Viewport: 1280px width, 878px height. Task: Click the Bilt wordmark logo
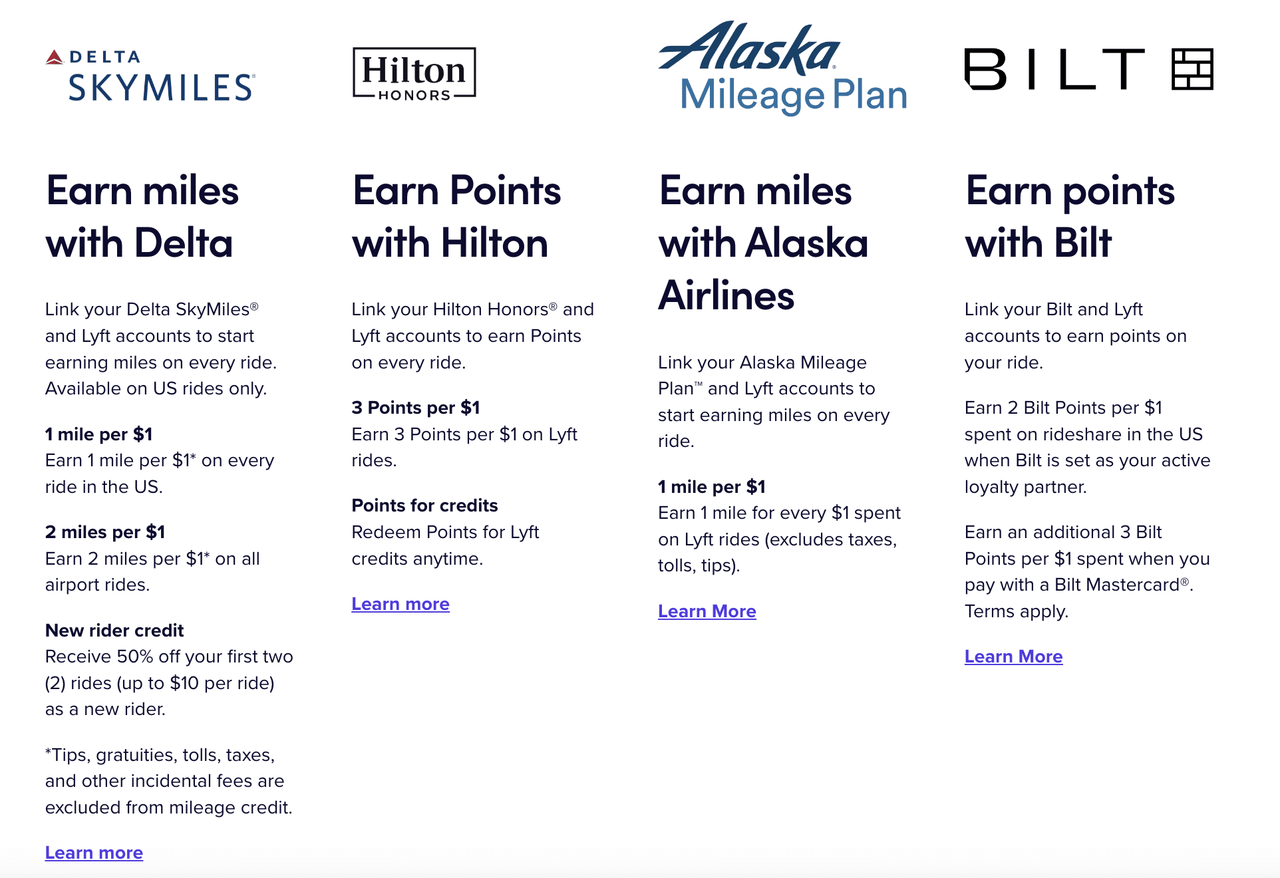1054,69
